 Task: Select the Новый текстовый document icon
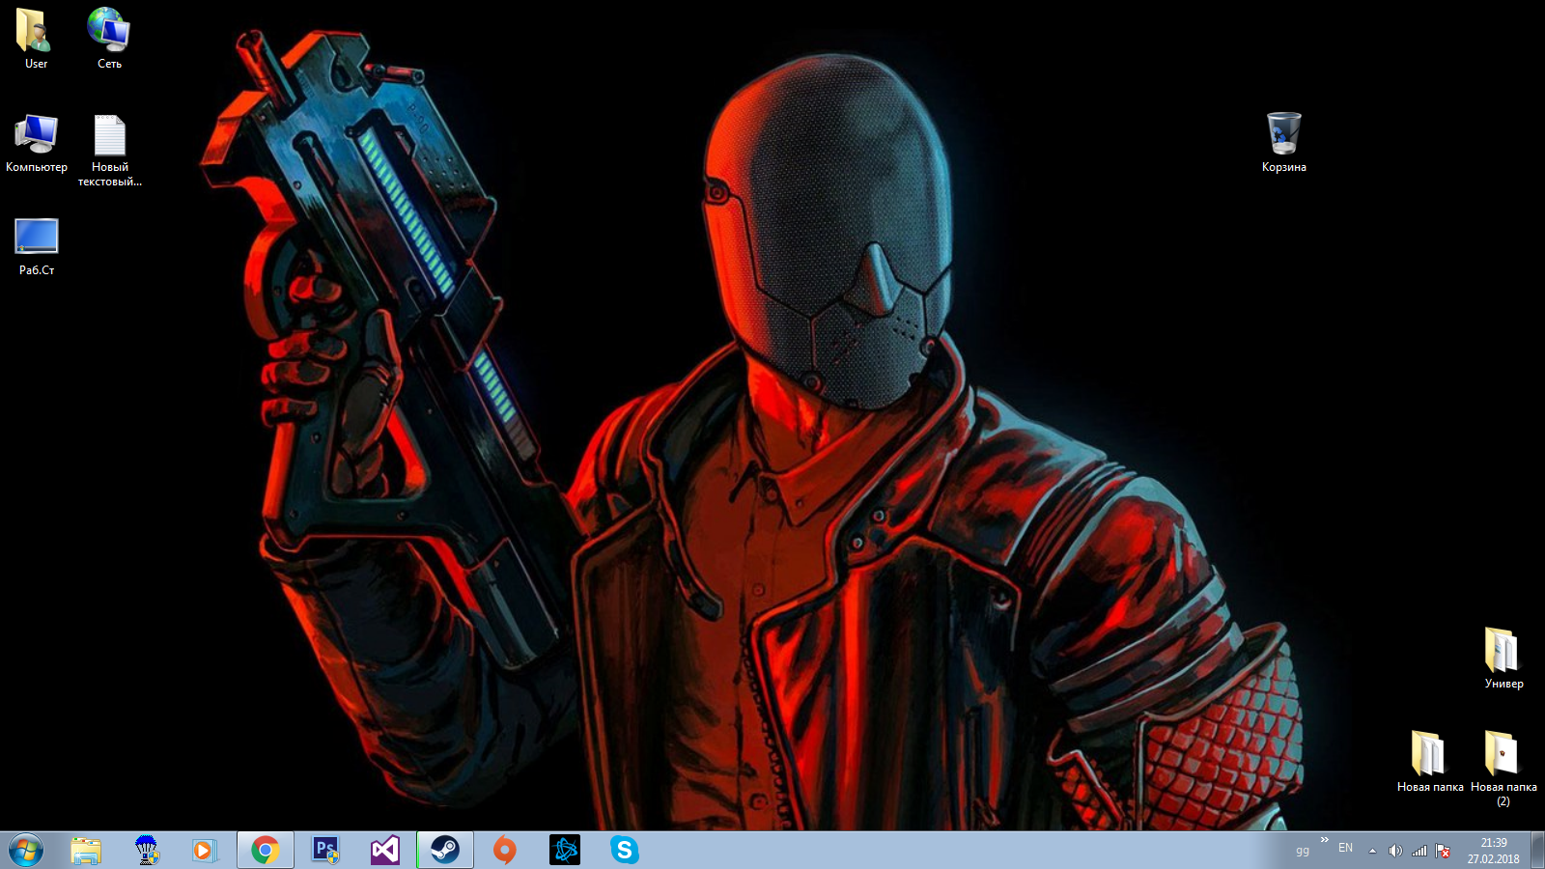pos(110,151)
